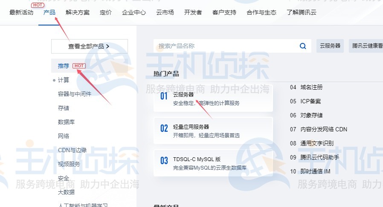Open the 开发者 menu
Screen dimensions: 383x207
tap(193, 12)
